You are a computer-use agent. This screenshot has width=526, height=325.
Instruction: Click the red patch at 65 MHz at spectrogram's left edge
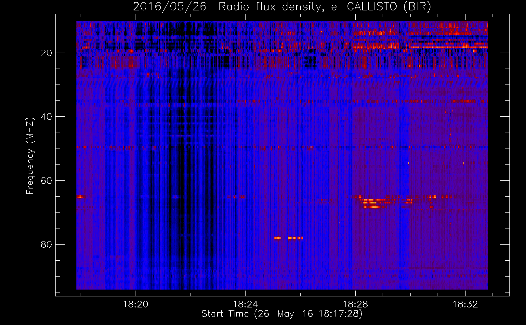80,197
